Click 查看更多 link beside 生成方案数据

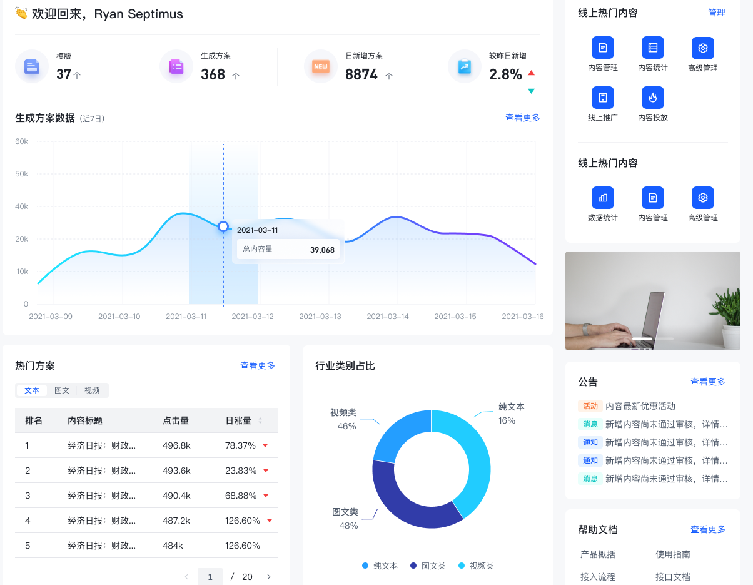tap(522, 118)
